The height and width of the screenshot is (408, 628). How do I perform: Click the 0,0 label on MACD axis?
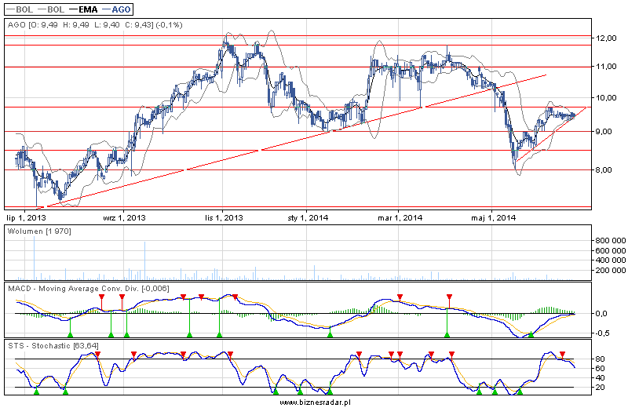(601, 314)
